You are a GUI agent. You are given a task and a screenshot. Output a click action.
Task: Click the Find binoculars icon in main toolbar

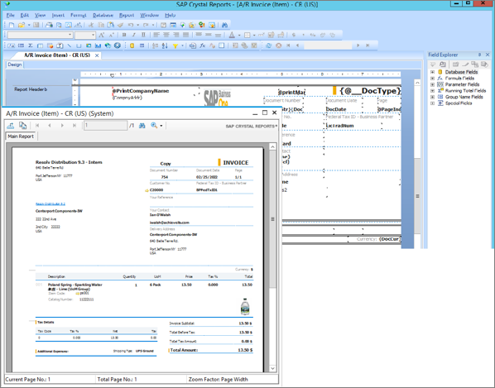click(225, 25)
